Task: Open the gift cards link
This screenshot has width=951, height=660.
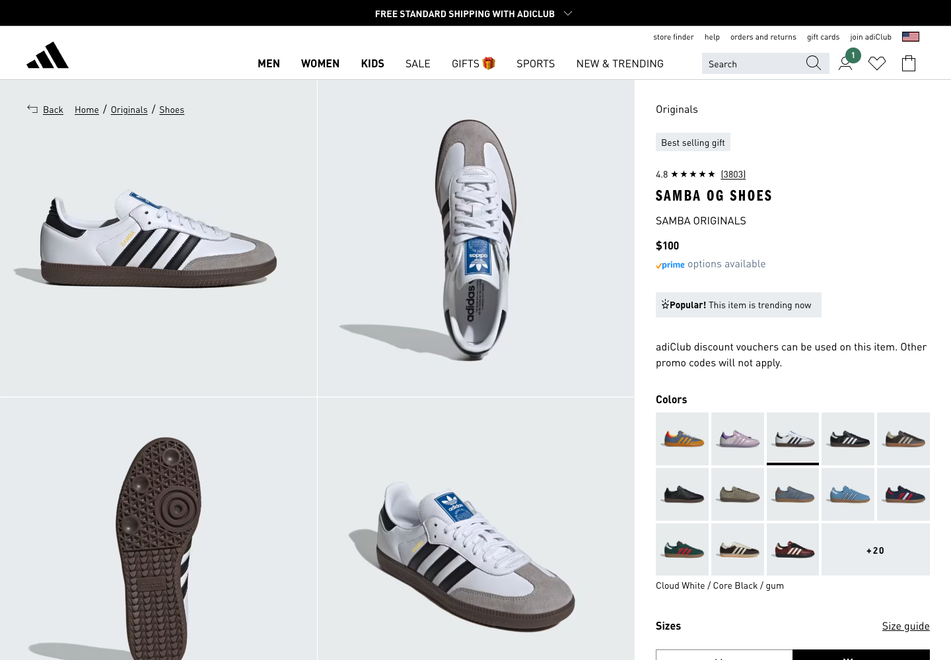Action: pos(824,37)
